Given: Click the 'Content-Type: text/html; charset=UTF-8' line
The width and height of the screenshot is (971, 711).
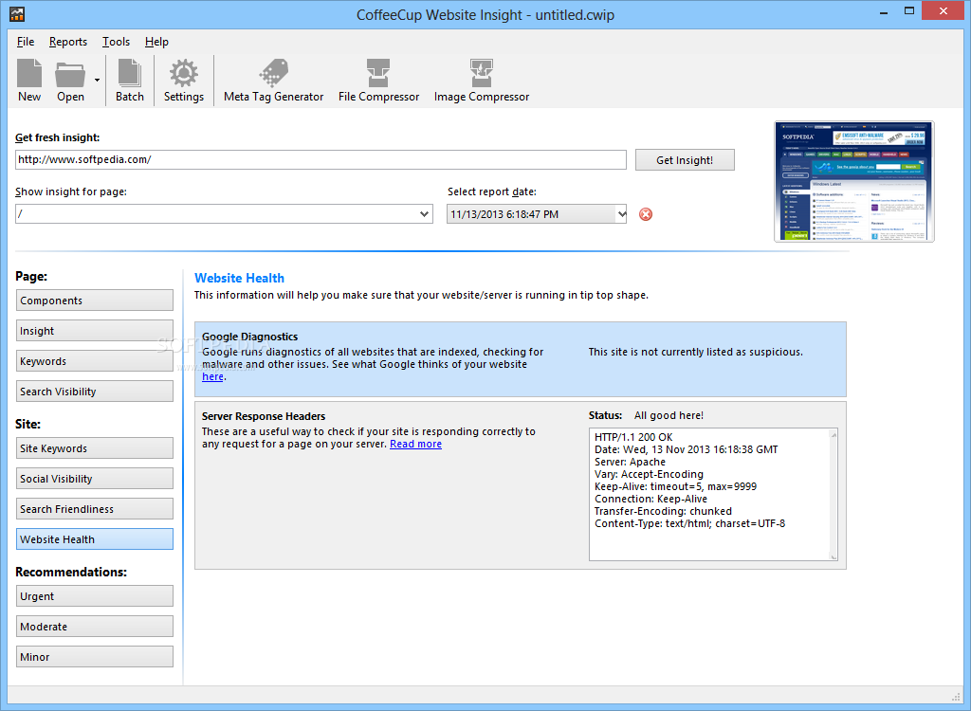Looking at the screenshot, I should pyautogui.click(x=690, y=524).
